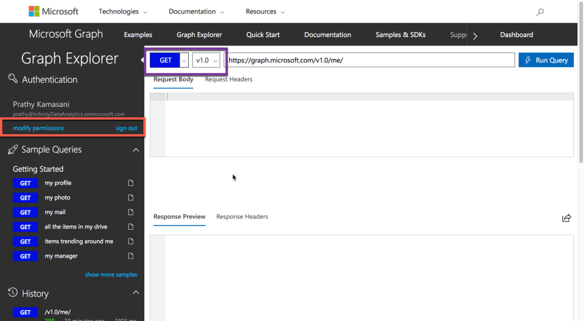Open the v1.0 version dropdown
Screen dimensions: 584x321
pyautogui.click(x=206, y=60)
